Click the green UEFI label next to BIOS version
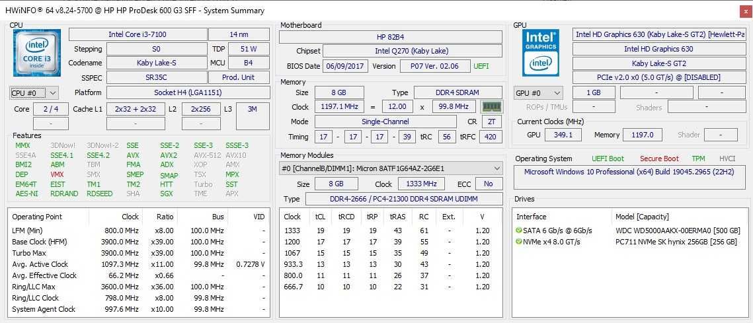Viewport: 753px width, 323px height. (482, 66)
